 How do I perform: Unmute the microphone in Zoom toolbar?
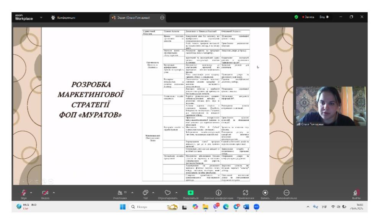click(23, 192)
